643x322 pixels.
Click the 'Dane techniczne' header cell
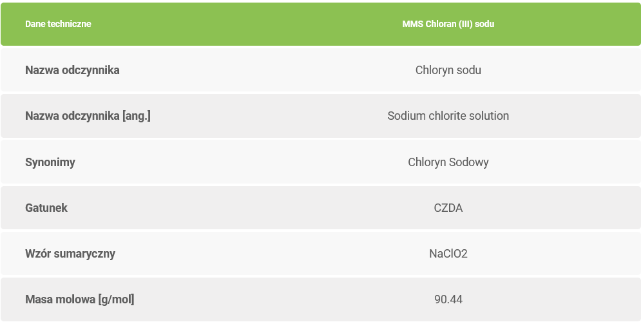tap(58, 24)
